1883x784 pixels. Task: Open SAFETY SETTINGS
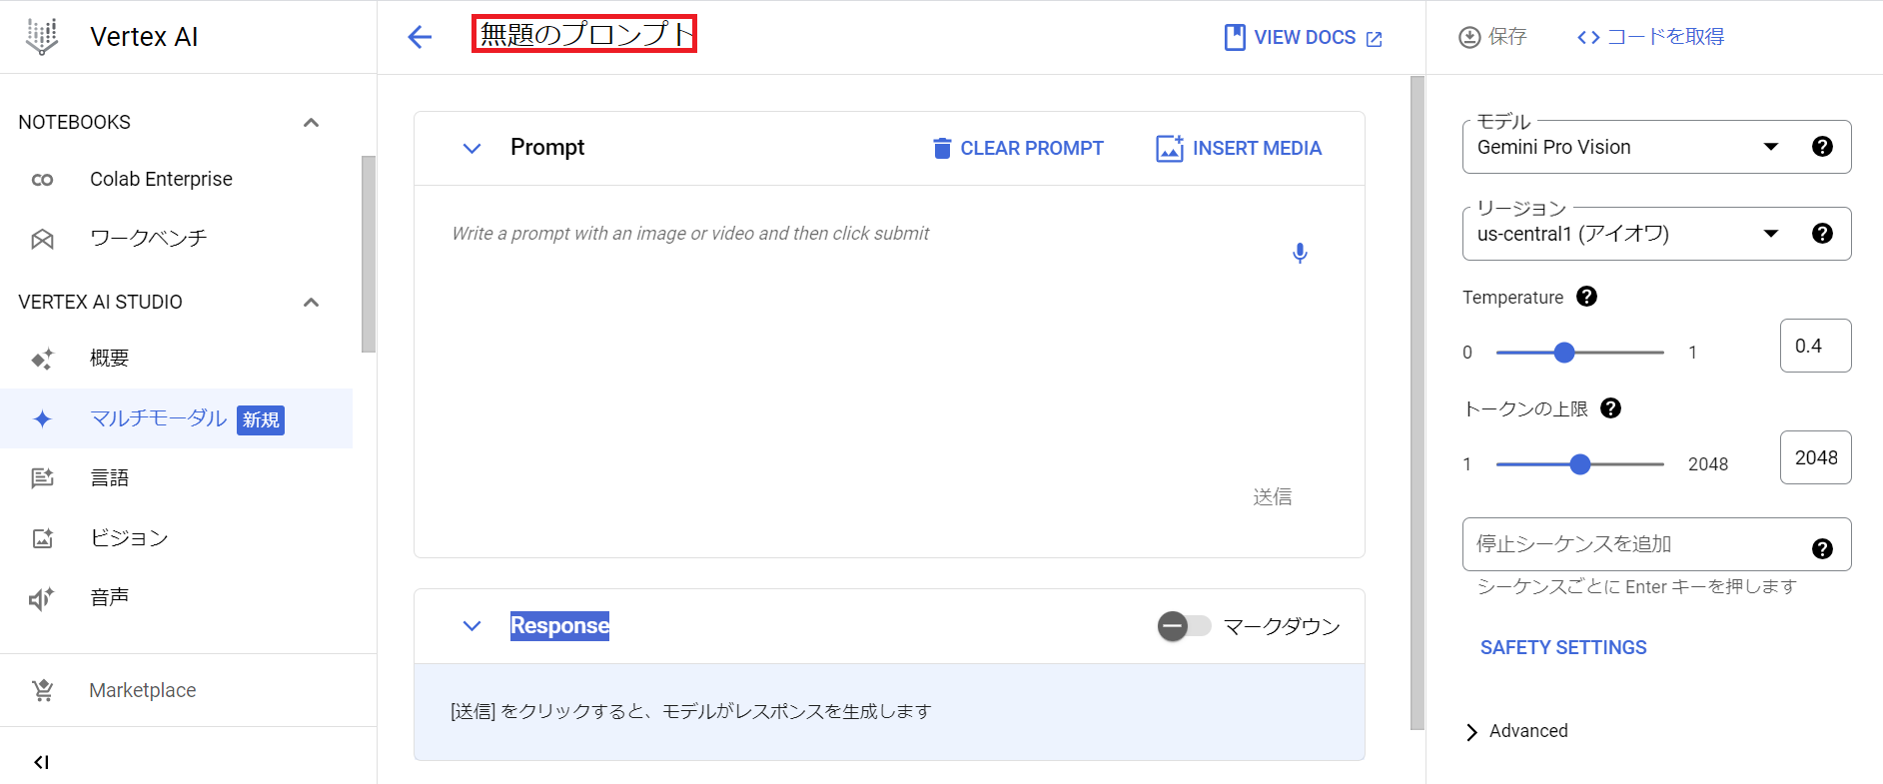(x=1563, y=648)
